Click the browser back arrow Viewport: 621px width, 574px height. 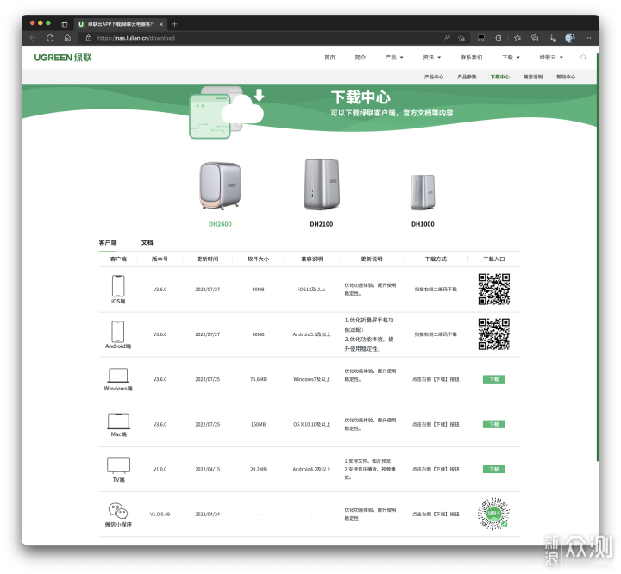[x=33, y=38]
